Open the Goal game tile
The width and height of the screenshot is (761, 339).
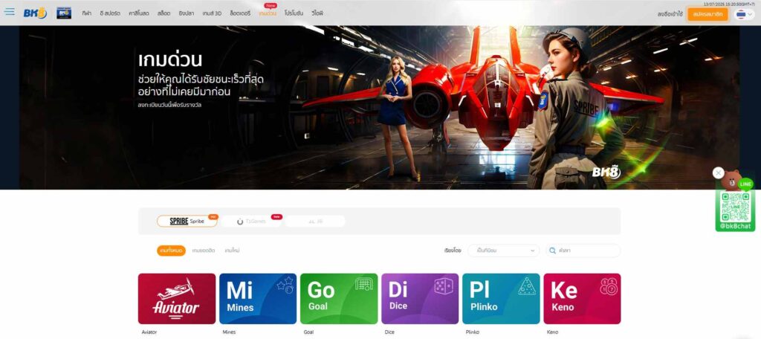[339, 299]
